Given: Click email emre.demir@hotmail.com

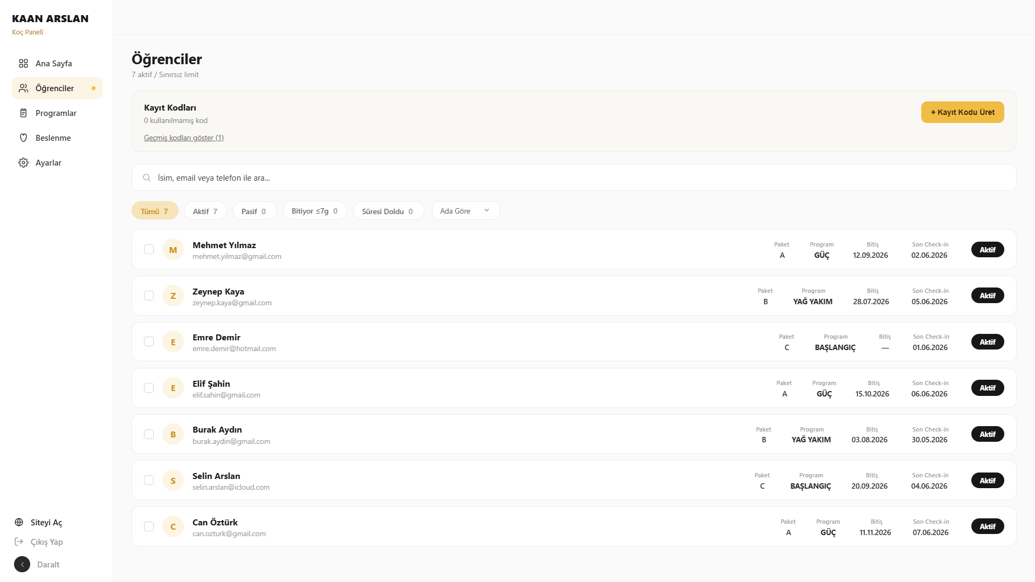Looking at the screenshot, I should coord(234,349).
